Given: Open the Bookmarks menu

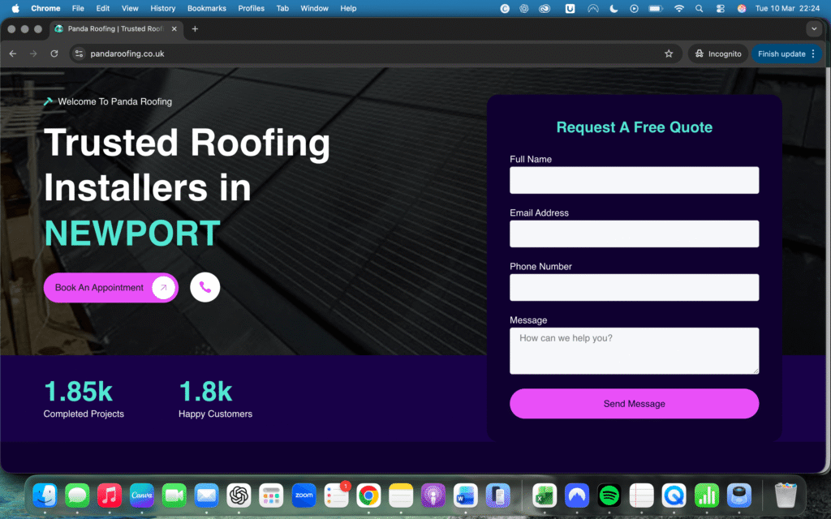Looking at the screenshot, I should pos(206,8).
